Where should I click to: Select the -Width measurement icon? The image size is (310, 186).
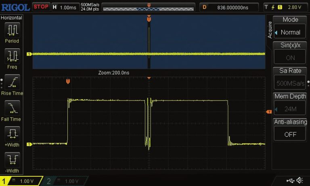click(x=12, y=160)
